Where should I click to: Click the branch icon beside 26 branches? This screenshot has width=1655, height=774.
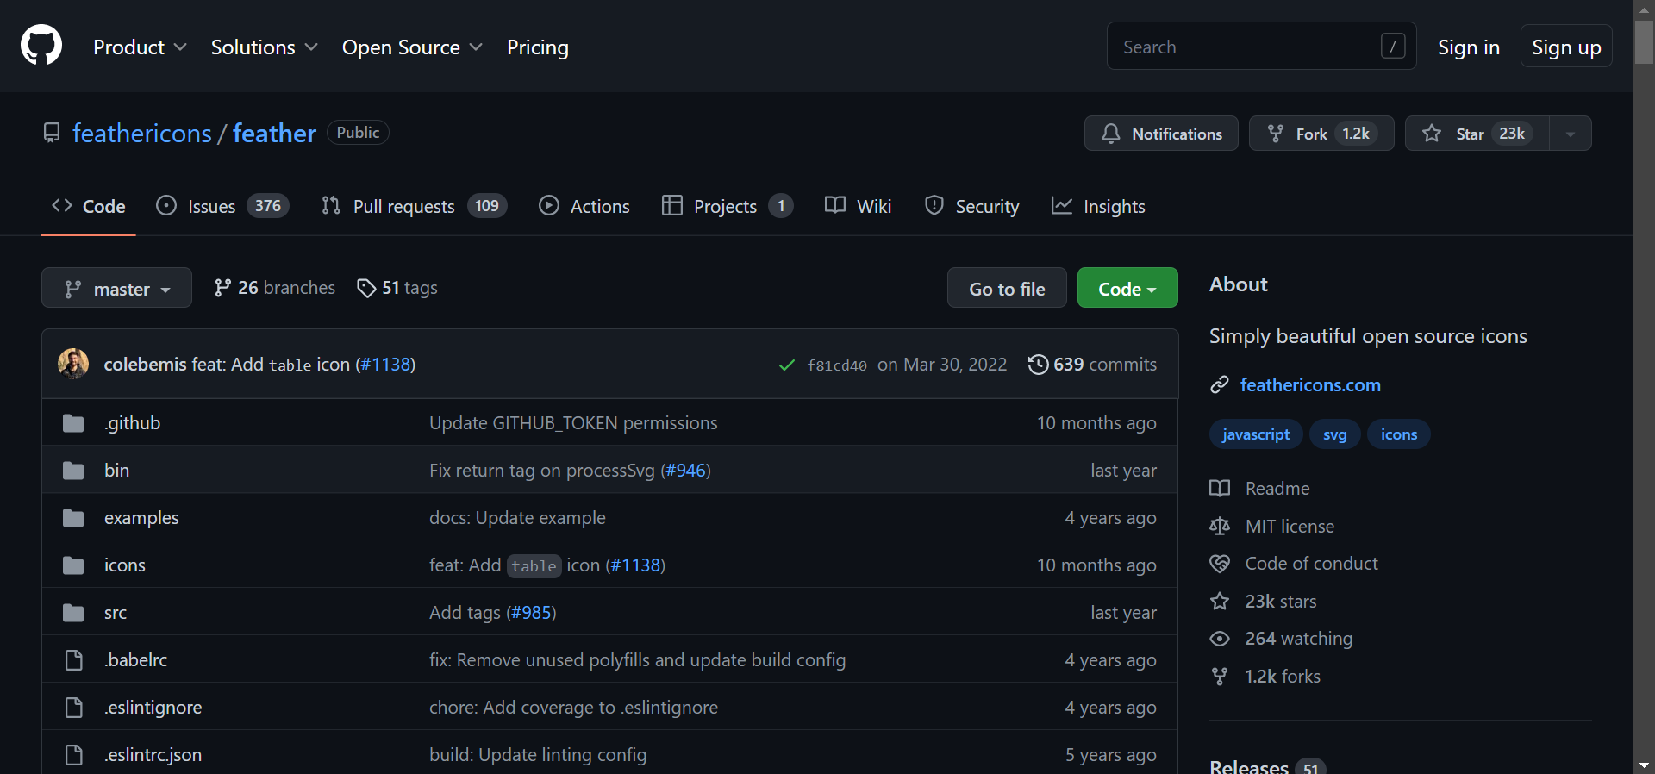click(222, 288)
